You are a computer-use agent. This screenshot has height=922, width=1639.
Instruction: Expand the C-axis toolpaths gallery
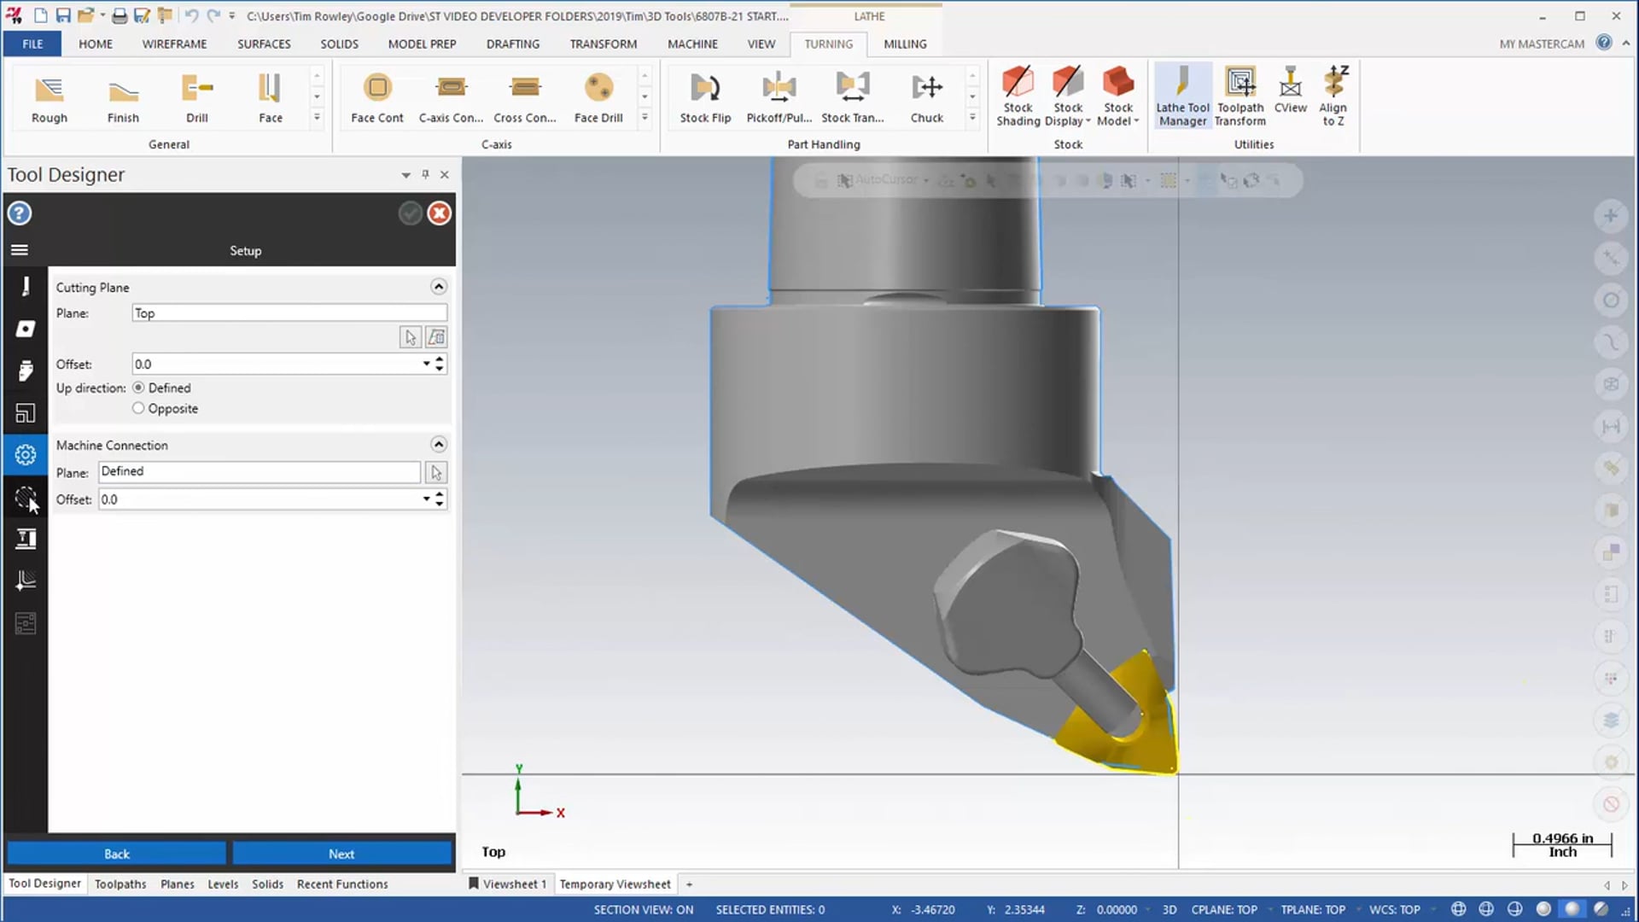645,117
